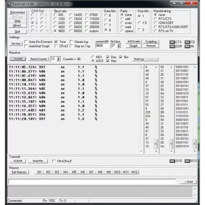Click the DSR status indicator
This screenshot has width=205, height=205.
pyautogui.click(x=172, y=46)
